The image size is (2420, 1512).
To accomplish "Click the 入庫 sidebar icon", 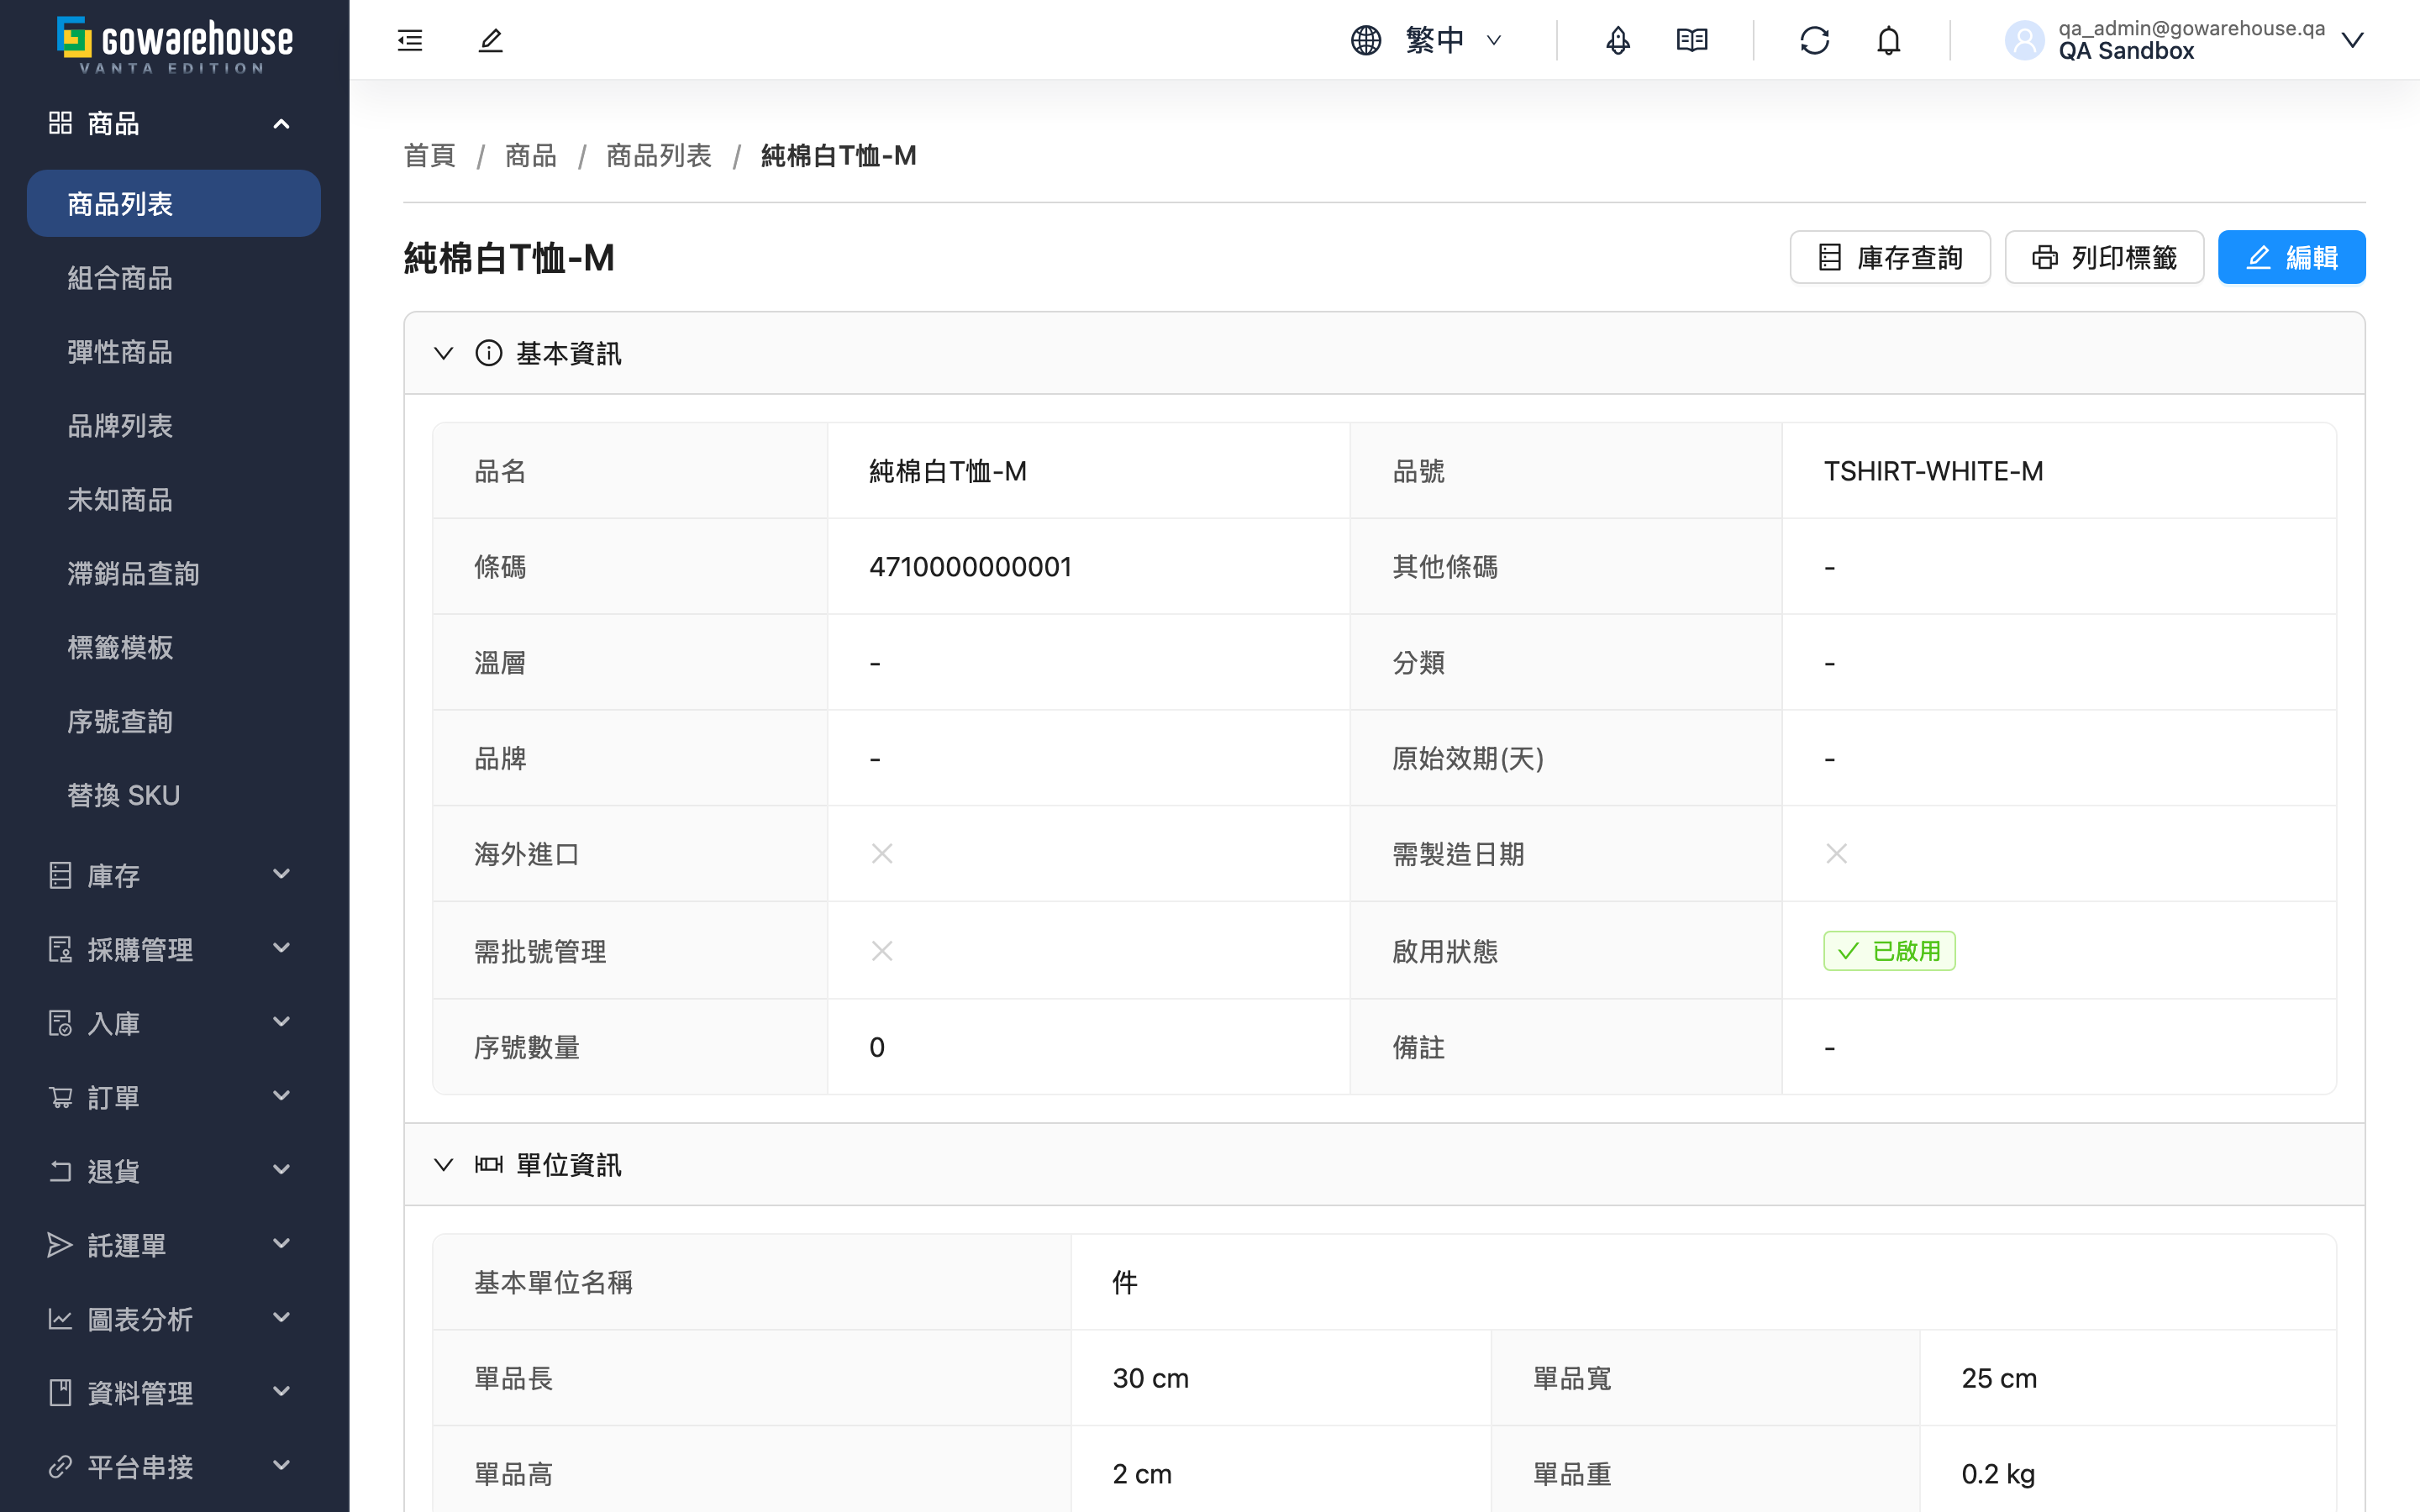I will 60,1023.
